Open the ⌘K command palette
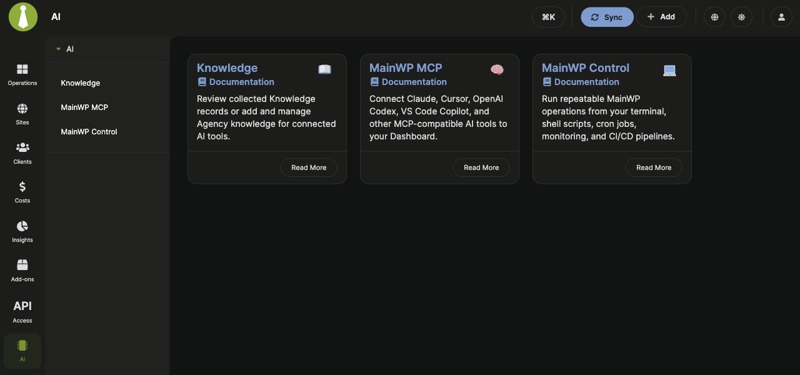This screenshot has width=800, height=375. pyautogui.click(x=548, y=17)
